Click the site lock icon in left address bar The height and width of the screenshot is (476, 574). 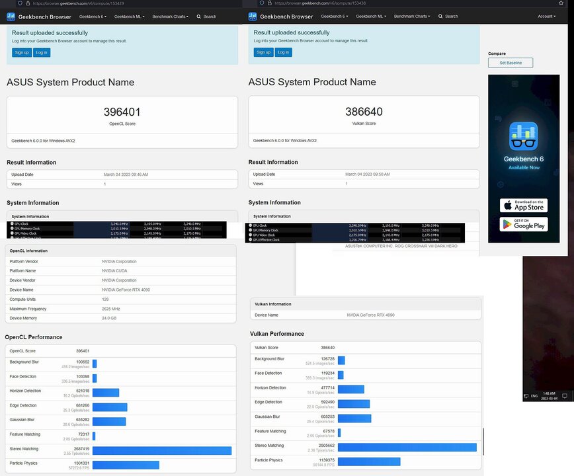tap(28, 3)
